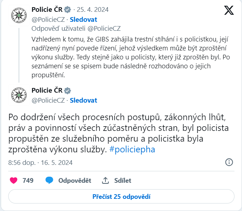
Task: Open the 8:56 dop. 16. 5. 2024 timestamp
Action: (40, 163)
